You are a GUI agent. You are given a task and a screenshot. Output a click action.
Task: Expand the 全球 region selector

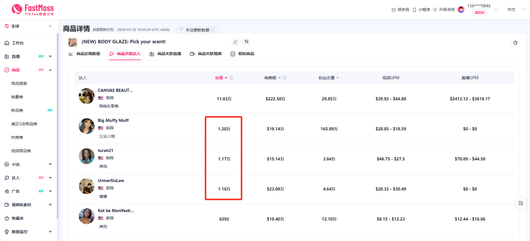pyautogui.click(x=28, y=26)
